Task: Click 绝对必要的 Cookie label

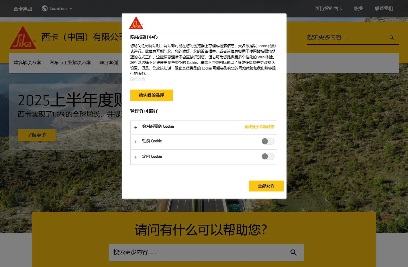Action: click(158, 126)
